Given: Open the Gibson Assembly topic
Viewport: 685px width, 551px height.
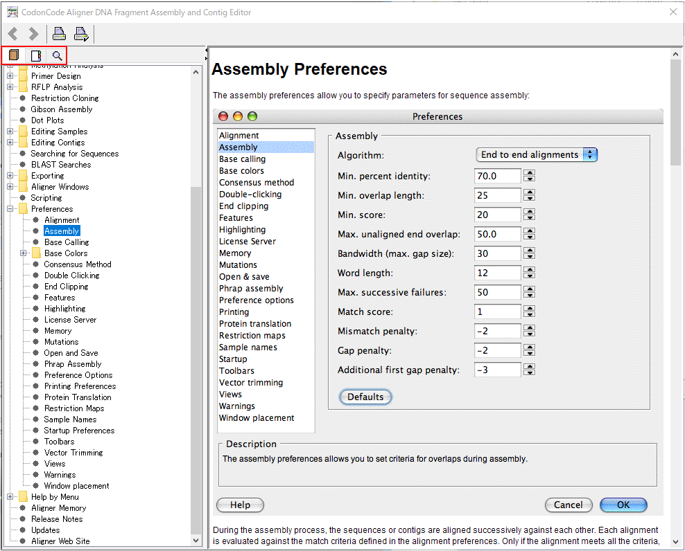Looking at the screenshot, I should (62, 109).
